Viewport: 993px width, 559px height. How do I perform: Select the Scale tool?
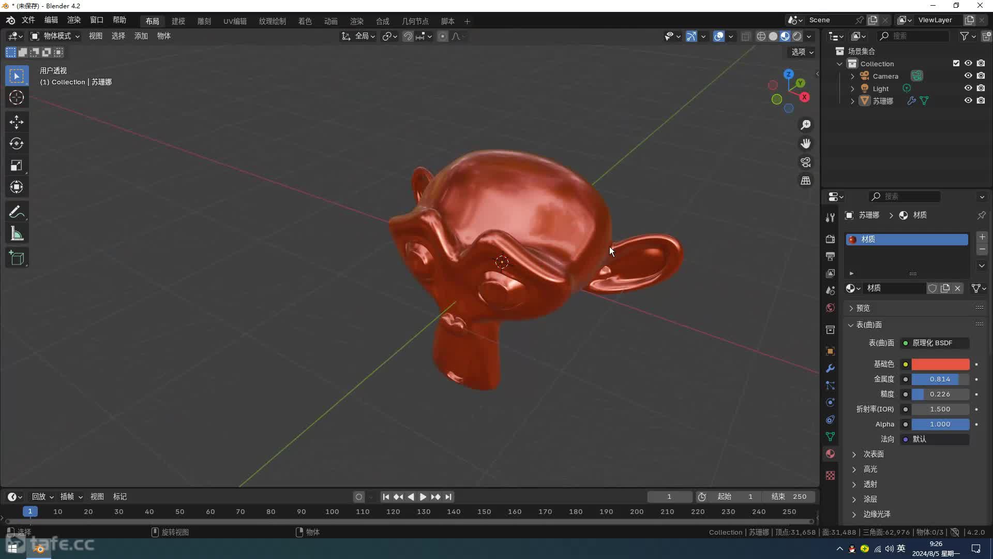coord(17,166)
